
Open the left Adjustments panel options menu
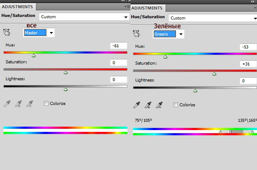[x=127, y=7]
